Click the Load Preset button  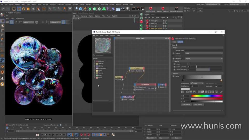point(187,104)
